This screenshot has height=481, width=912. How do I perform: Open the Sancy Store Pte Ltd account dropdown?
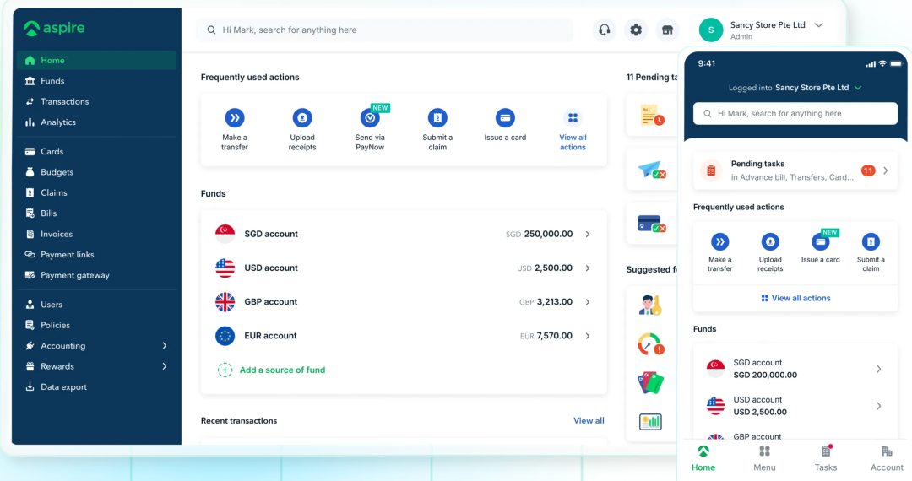[818, 26]
